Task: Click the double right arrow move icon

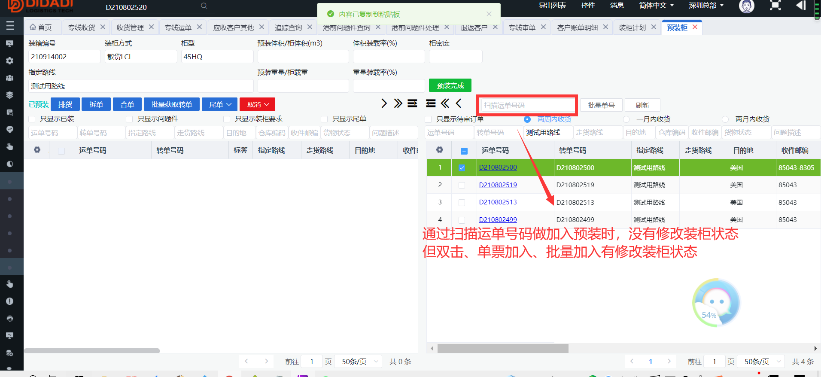Action: pos(398,103)
